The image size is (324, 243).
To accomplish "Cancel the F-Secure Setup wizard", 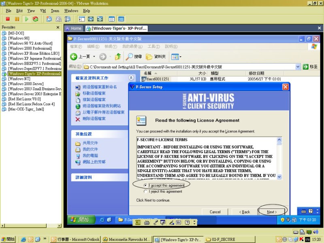I will click(215, 212).
